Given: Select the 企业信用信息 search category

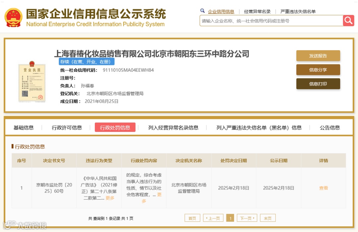Looking at the screenshot, I should tap(221, 12).
